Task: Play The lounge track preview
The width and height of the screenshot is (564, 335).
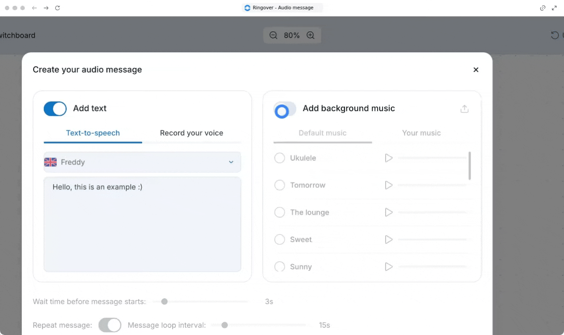Action: [x=389, y=212]
